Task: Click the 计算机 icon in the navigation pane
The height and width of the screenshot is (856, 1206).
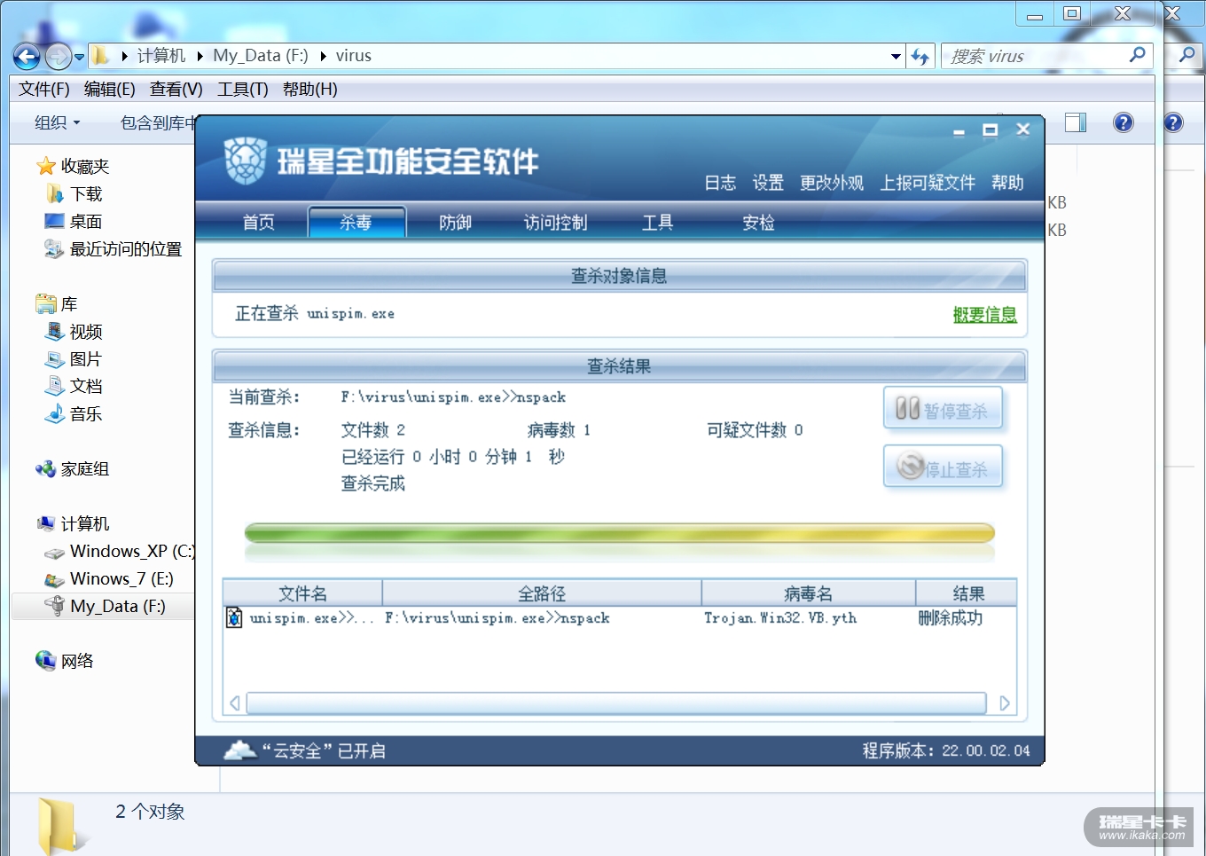Action: pyautogui.click(x=46, y=523)
